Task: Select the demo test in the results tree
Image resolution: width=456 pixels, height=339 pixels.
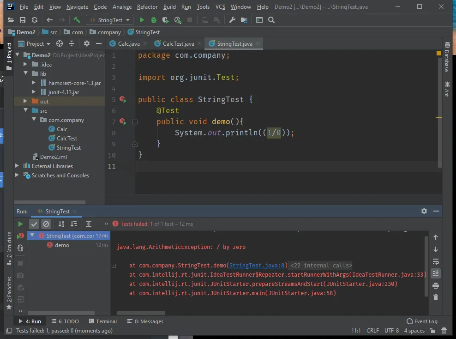Action: click(x=62, y=245)
